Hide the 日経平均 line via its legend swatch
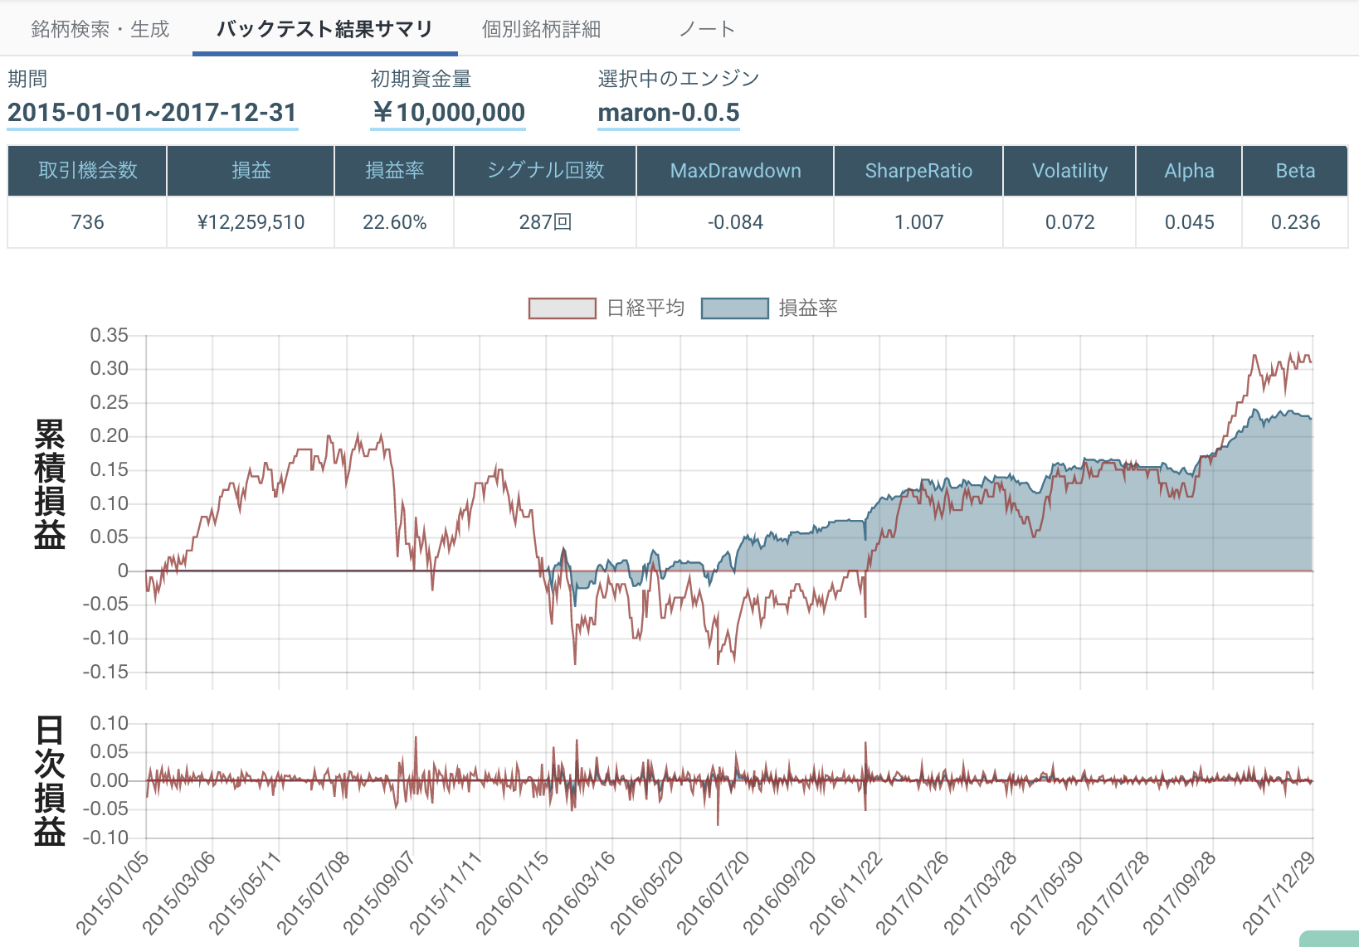This screenshot has height=947, width=1359. tap(563, 307)
